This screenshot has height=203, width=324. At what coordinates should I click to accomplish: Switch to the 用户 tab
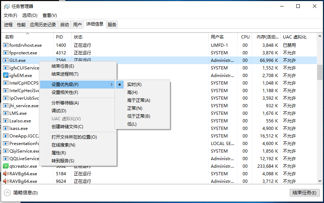click(77, 25)
